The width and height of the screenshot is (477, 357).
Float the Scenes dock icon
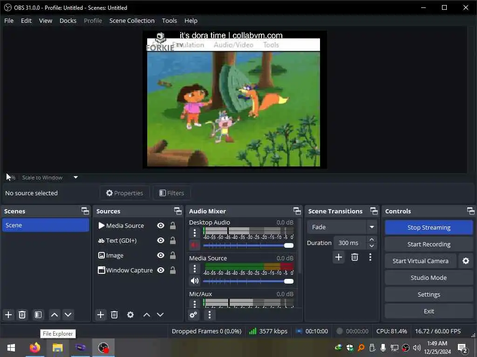click(85, 211)
